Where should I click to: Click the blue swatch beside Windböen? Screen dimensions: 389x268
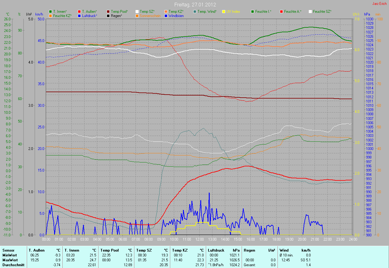tap(166, 16)
